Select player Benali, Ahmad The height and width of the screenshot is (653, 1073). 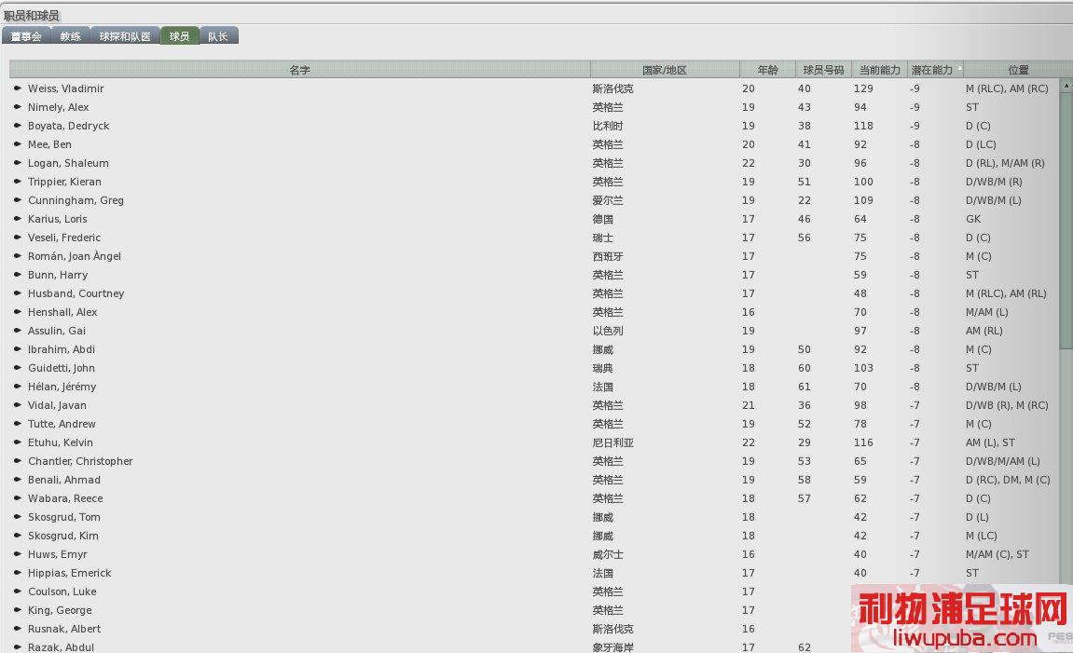[x=63, y=480]
